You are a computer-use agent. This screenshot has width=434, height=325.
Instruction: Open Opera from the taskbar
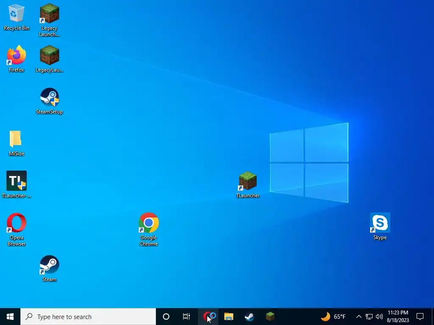click(x=208, y=317)
